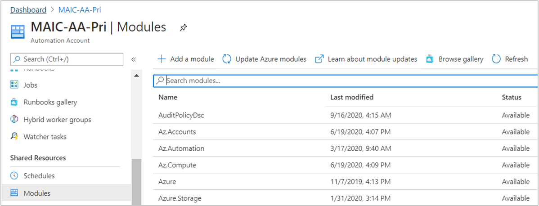Click date 3/17/2020, 9:40 AM cell
Viewport: 539px width, 206px height.
[x=360, y=148]
